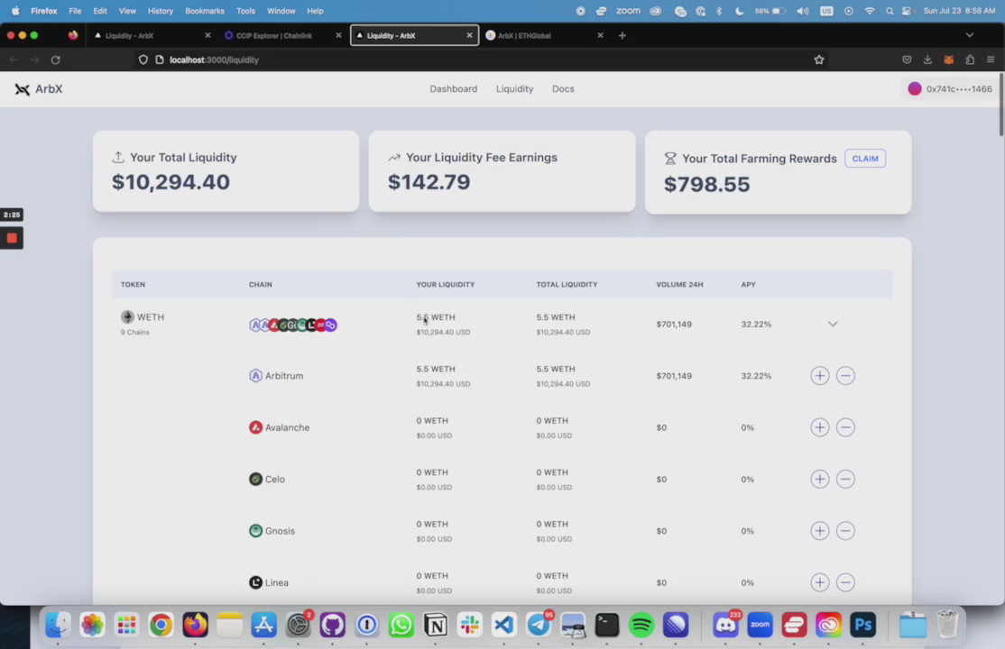This screenshot has width=1005, height=649.
Task: Click the $10,294.40 total liquidity value
Action: (171, 182)
